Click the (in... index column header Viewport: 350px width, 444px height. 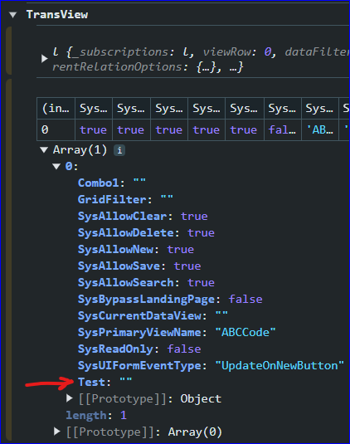pyautogui.click(x=56, y=108)
